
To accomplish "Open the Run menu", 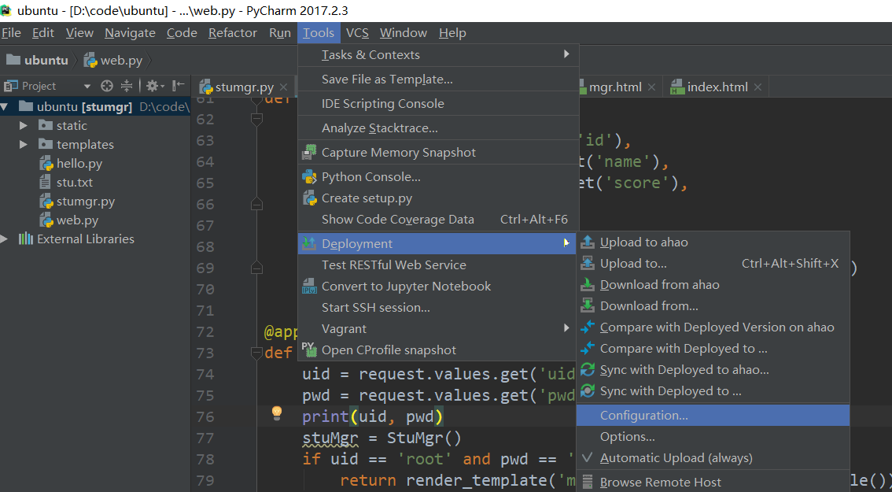I will tap(280, 33).
